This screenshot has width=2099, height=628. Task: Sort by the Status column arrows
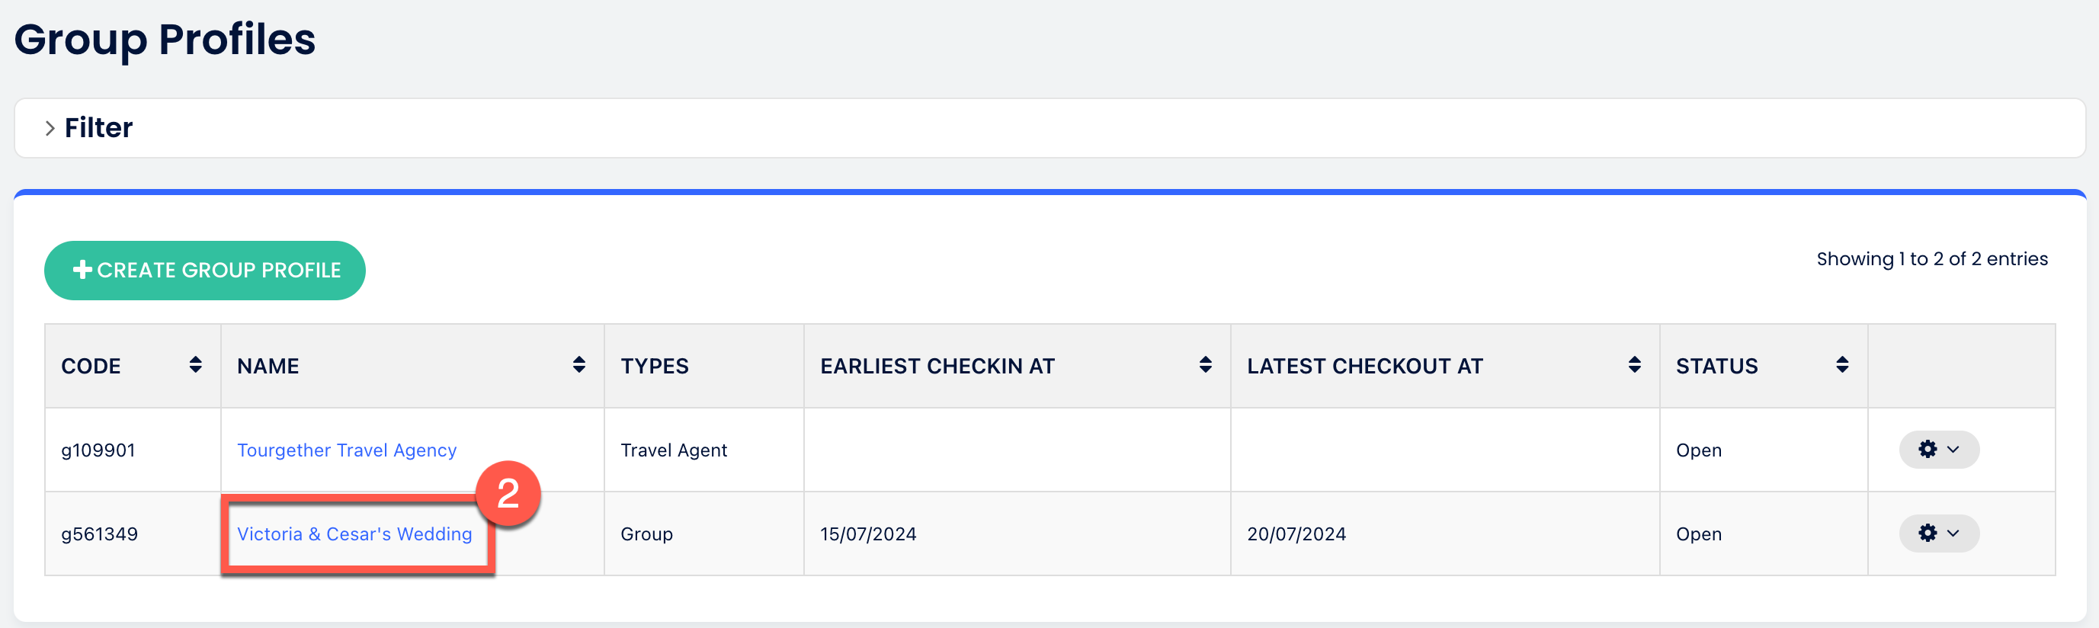[x=1842, y=365]
